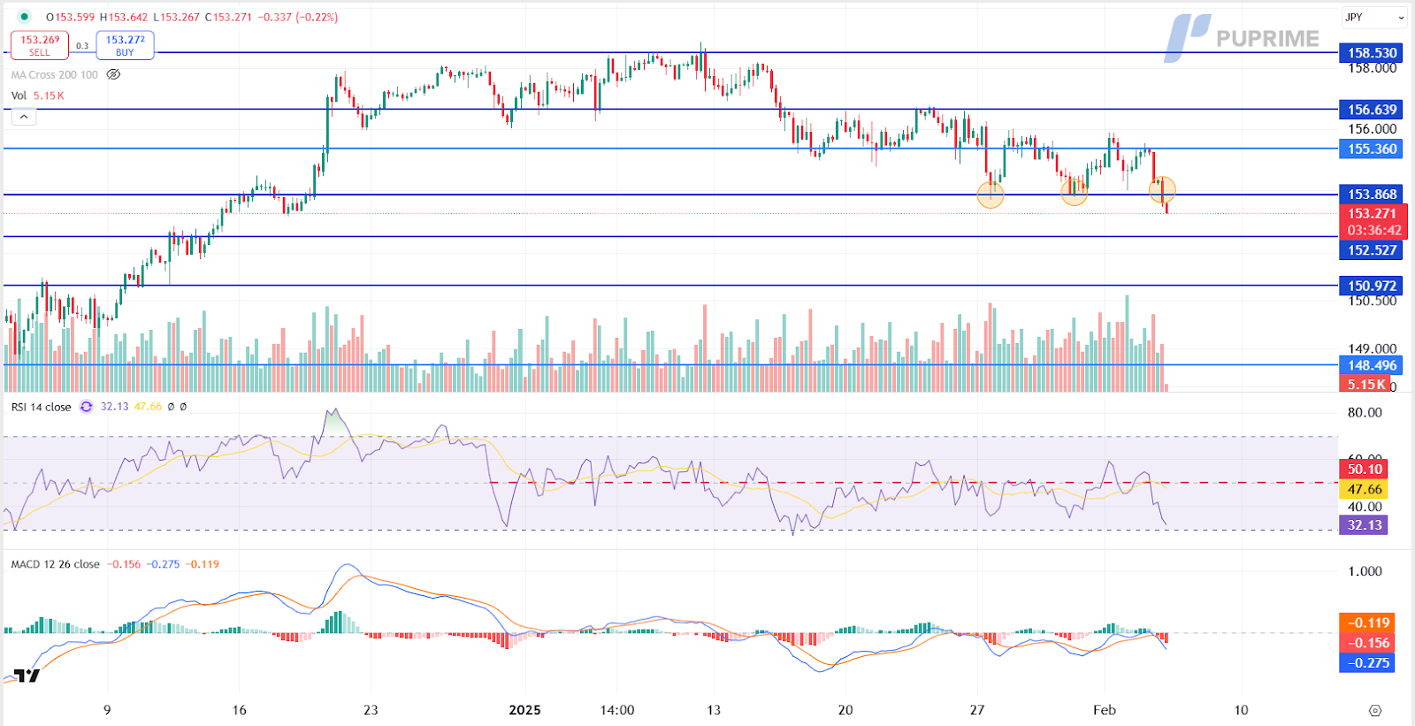
Task: Click the 16 date label on time axis
Action: point(239,710)
